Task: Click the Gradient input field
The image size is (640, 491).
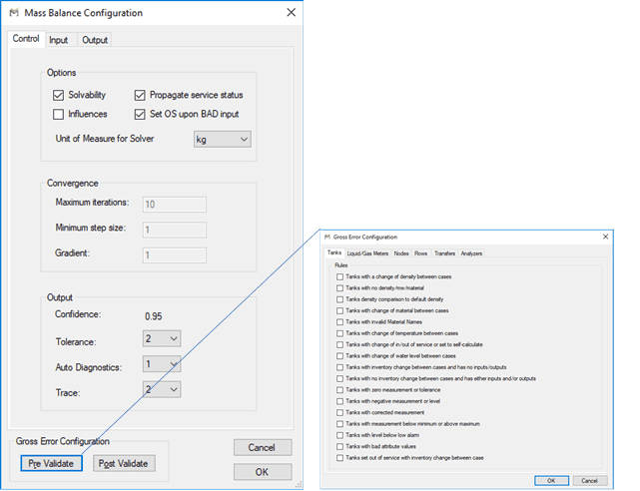Action: [175, 255]
